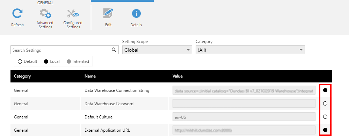
Task: Click status dot for Data Warehouse Connection String
Action: click(x=325, y=90)
